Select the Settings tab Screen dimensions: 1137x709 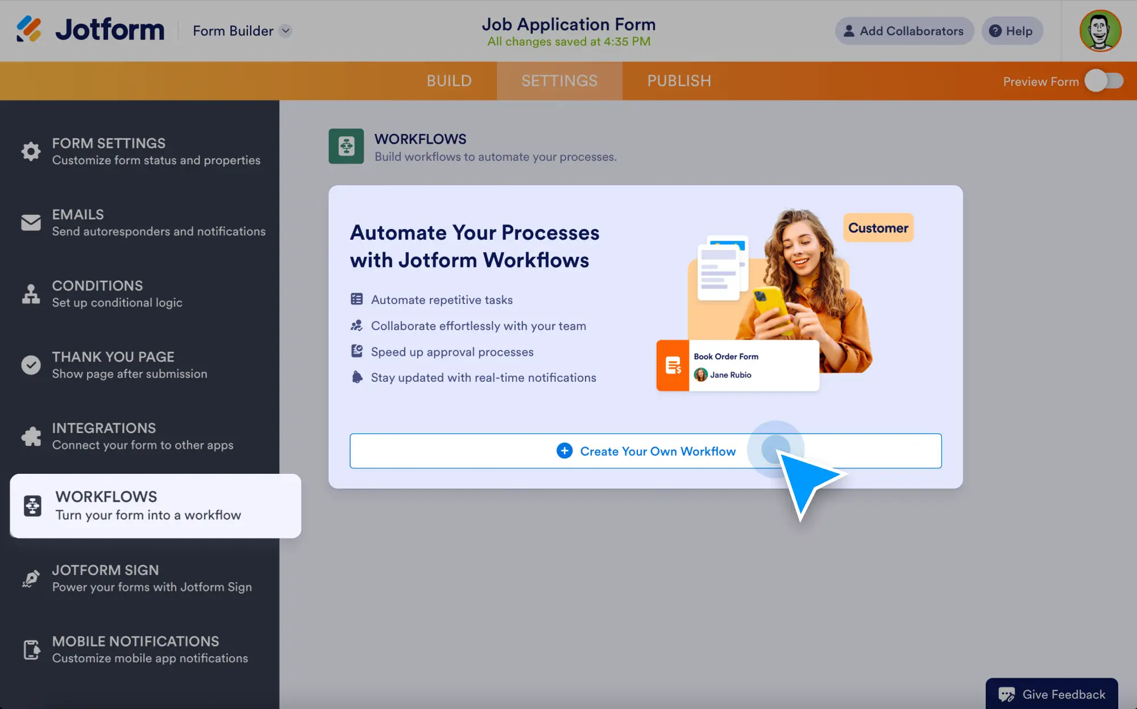(x=559, y=81)
